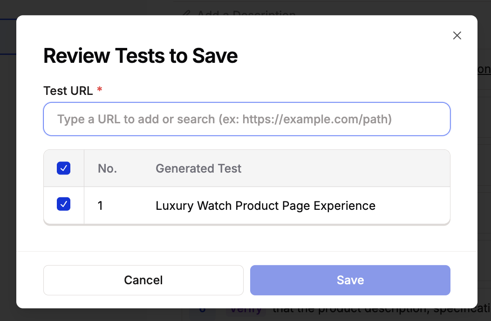
Task: Toggle the select-all checkbox in table header
Action: click(63, 168)
